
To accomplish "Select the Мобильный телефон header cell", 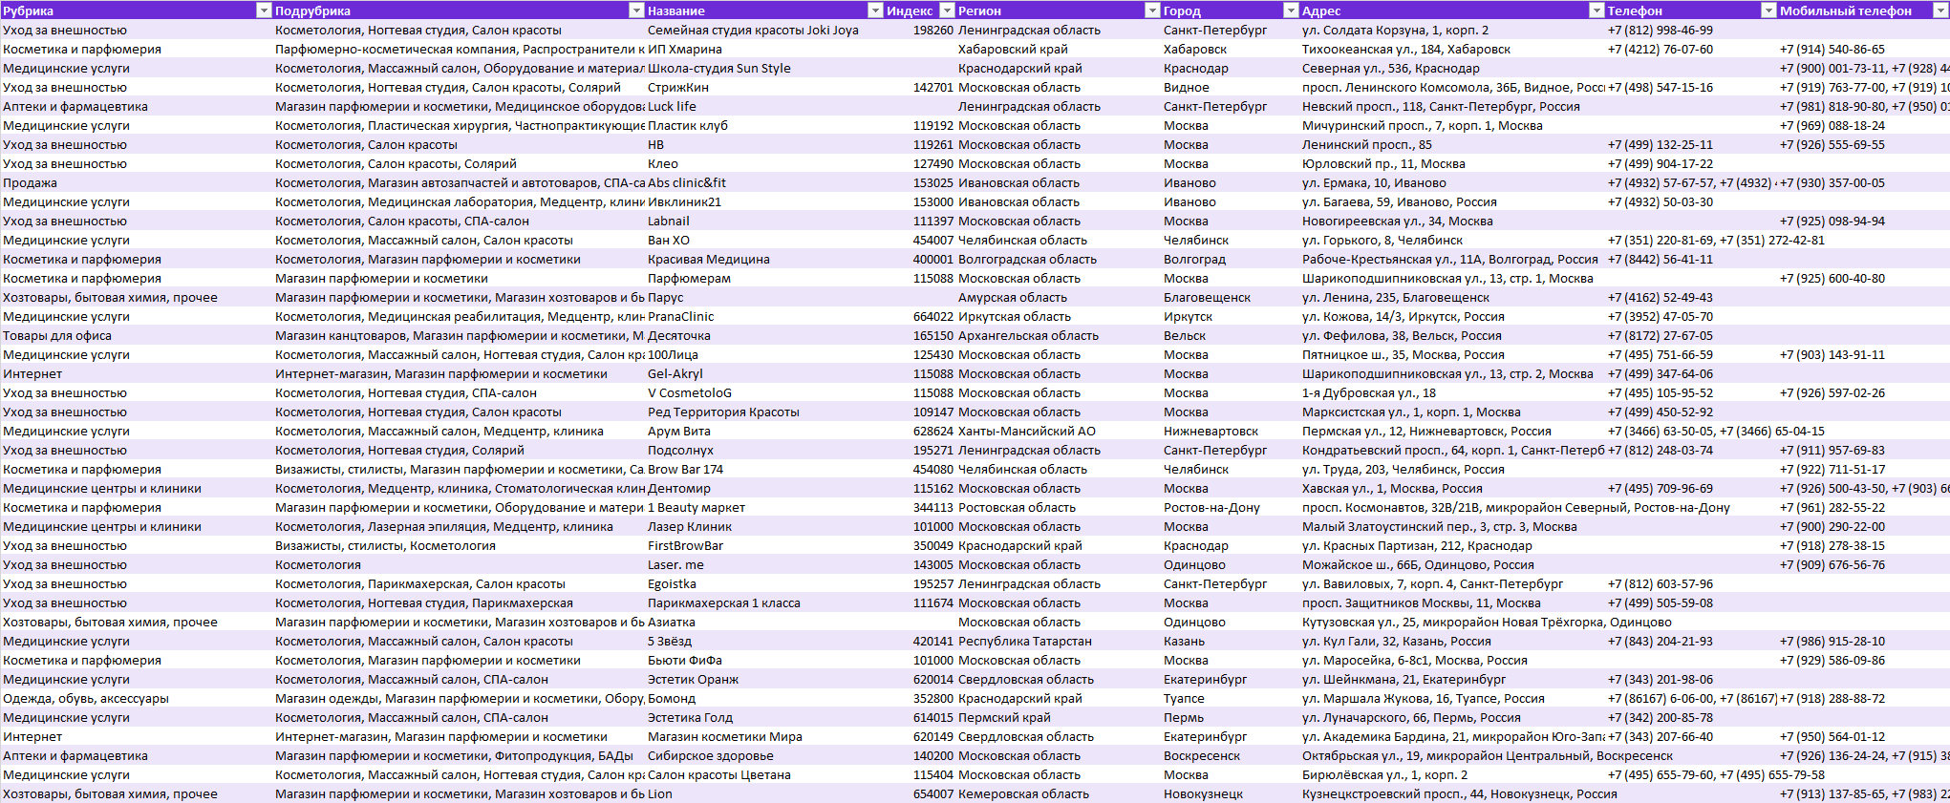I will tap(1863, 11).
